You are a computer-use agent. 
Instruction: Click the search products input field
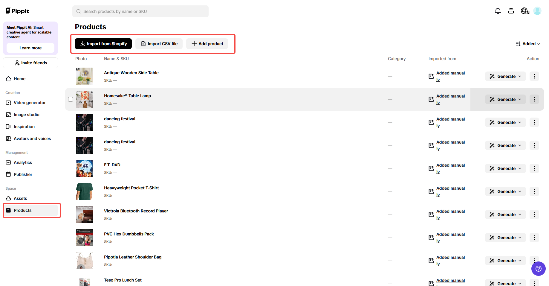pos(140,11)
